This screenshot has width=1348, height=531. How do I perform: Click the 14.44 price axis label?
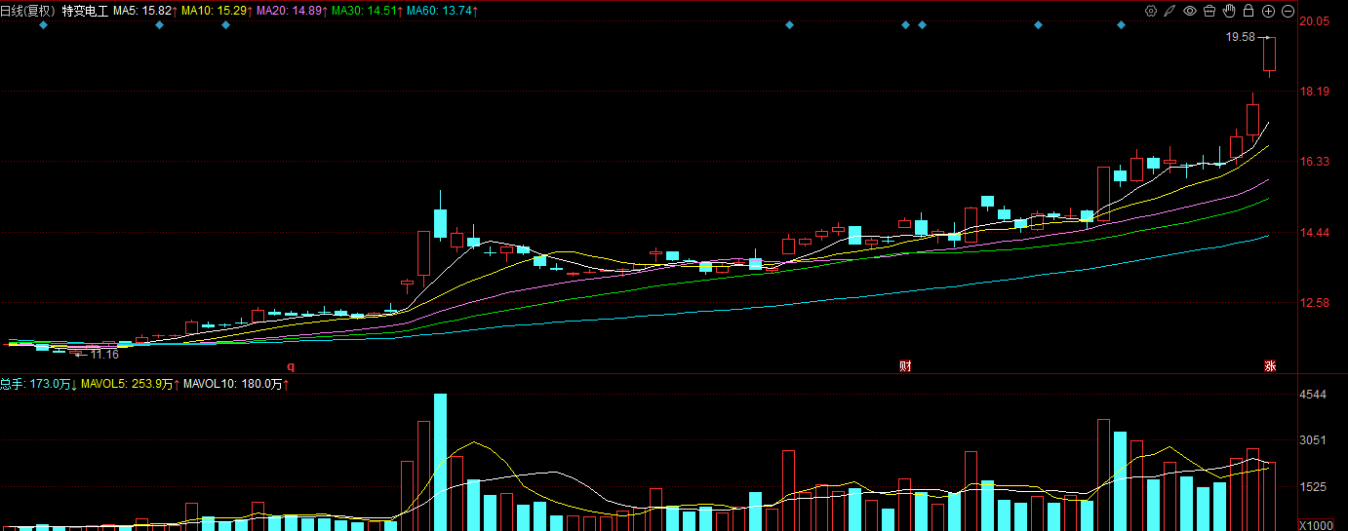[x=1315, y=233]
